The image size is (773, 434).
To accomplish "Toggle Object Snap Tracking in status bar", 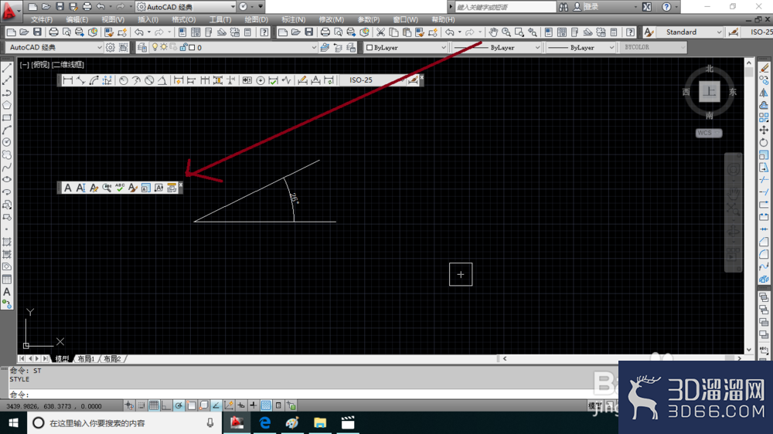I will [x=216, y=406].
